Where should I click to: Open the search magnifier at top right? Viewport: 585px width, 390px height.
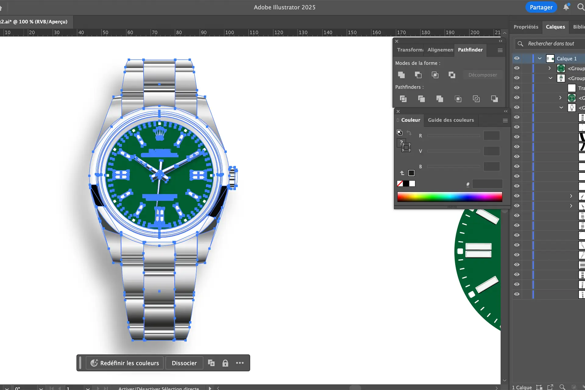click(581, 7)
